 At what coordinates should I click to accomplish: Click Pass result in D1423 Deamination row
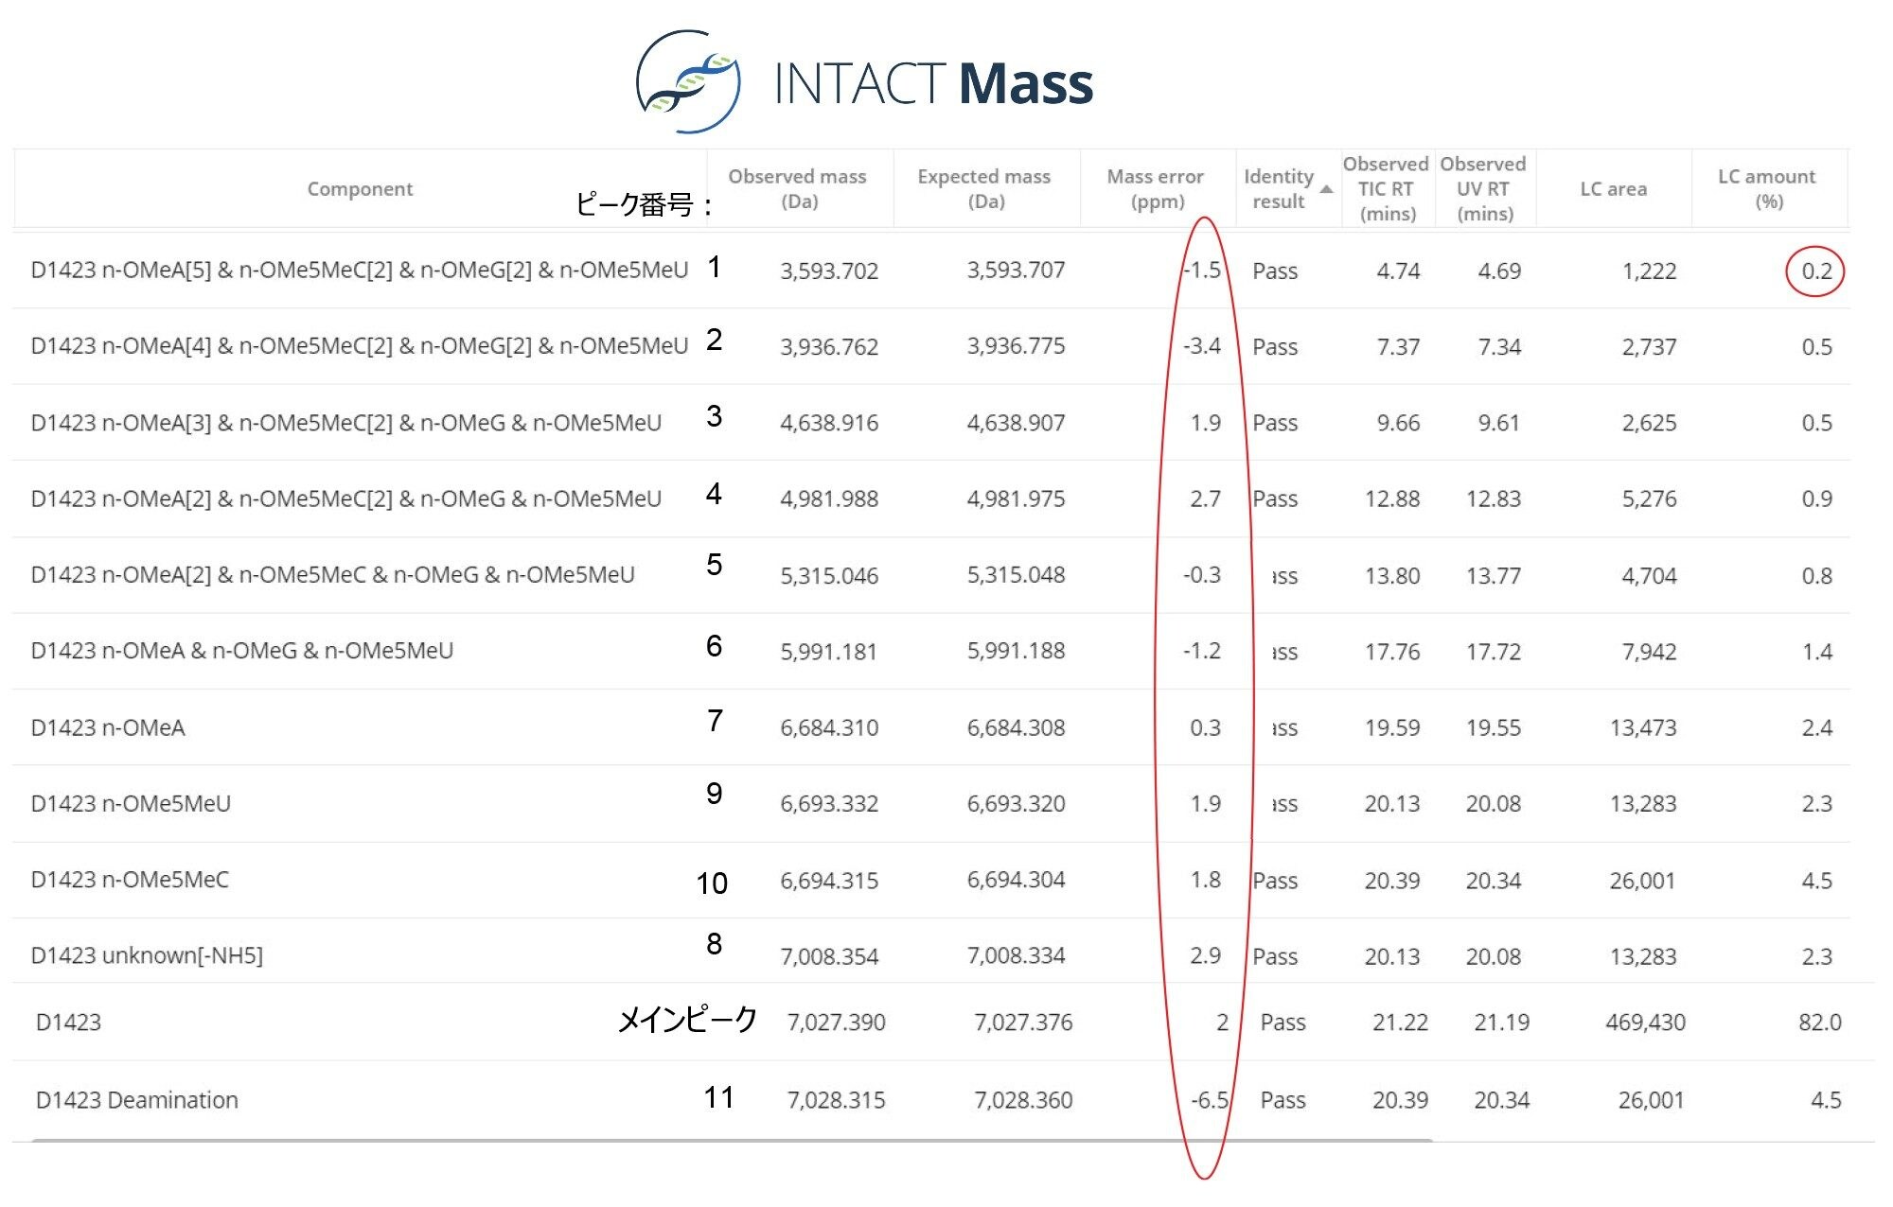click(1283, 1100)
